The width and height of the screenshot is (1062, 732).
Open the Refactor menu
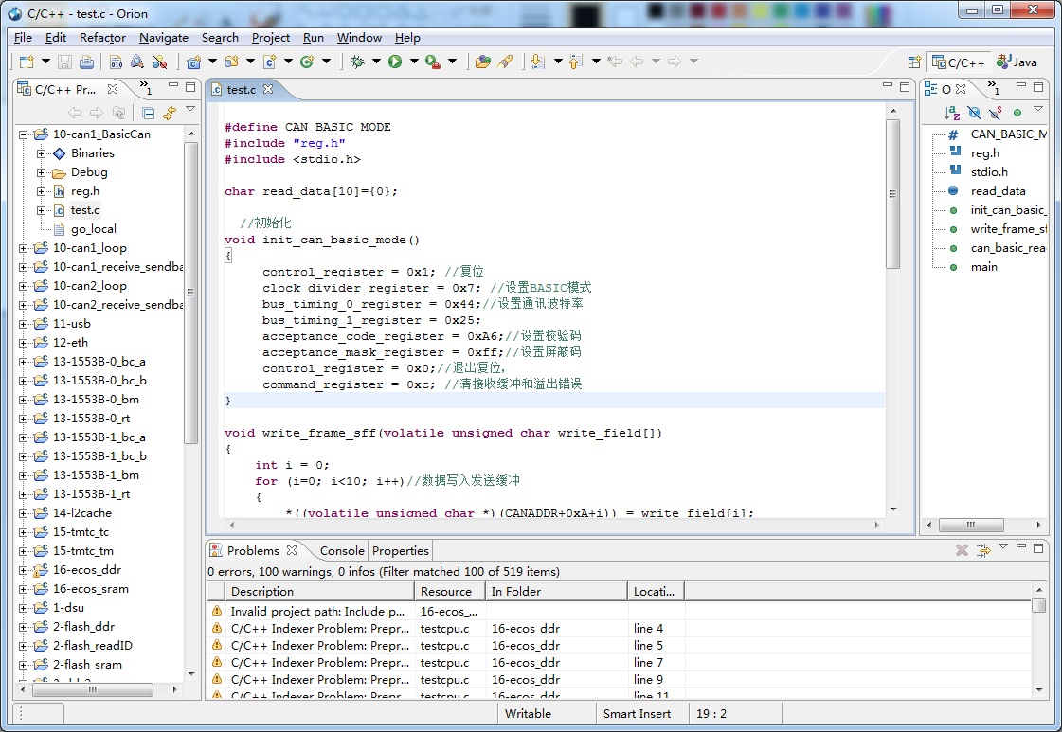point(102,38)
